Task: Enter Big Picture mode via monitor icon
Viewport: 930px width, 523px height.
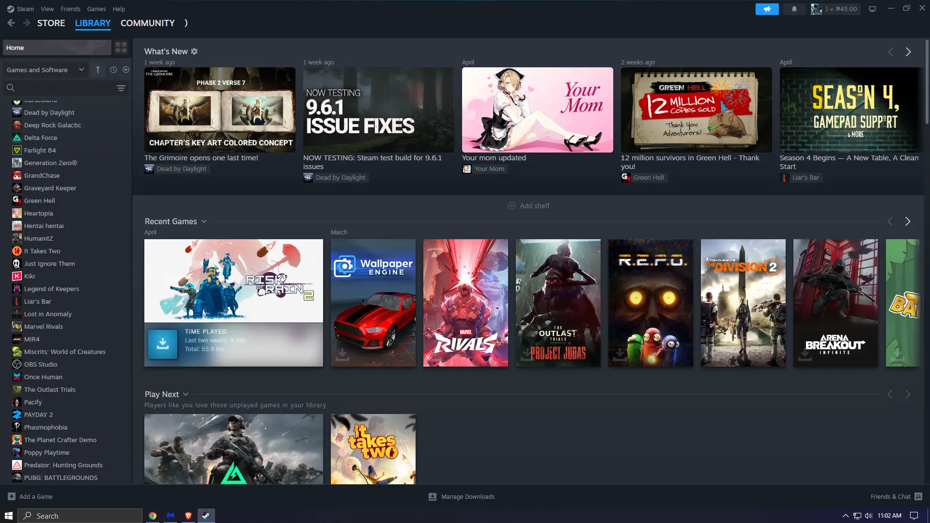Action: coord(872,9)
